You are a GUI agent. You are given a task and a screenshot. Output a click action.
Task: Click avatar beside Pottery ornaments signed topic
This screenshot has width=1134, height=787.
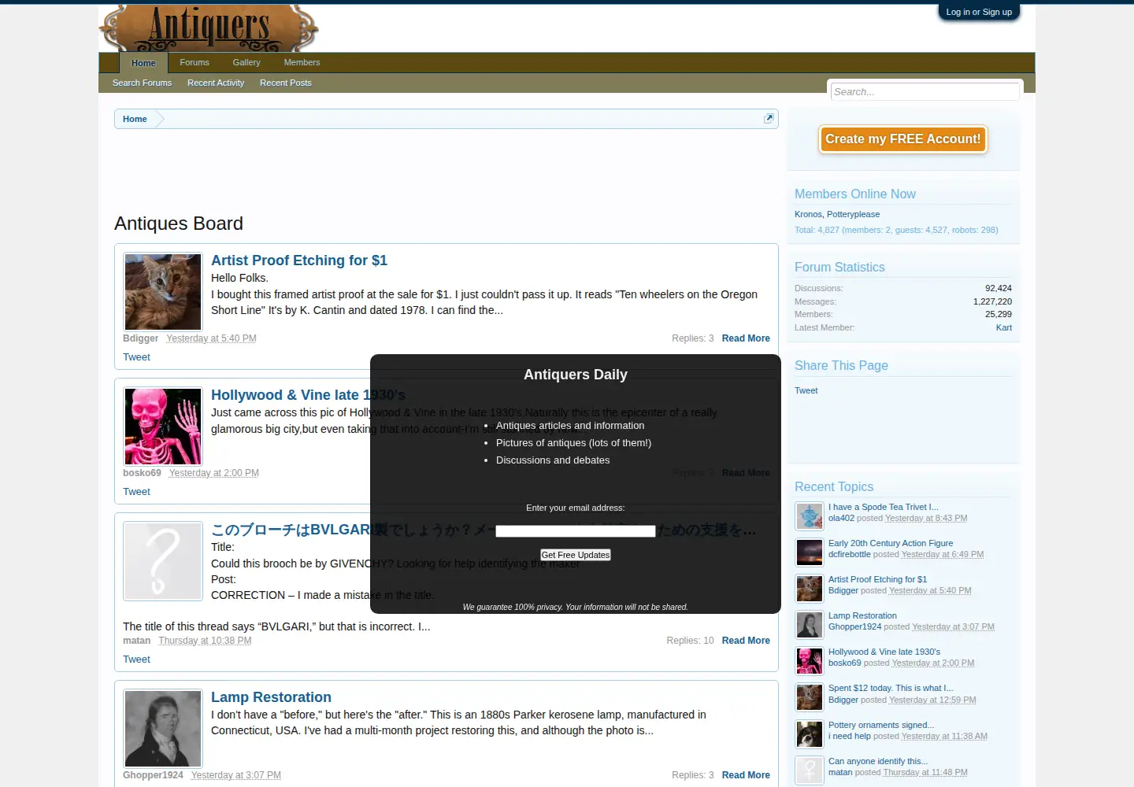click(x=809, y=733)
